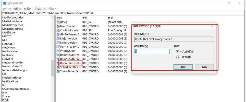Select the Nls key in tree

(4, 74)
